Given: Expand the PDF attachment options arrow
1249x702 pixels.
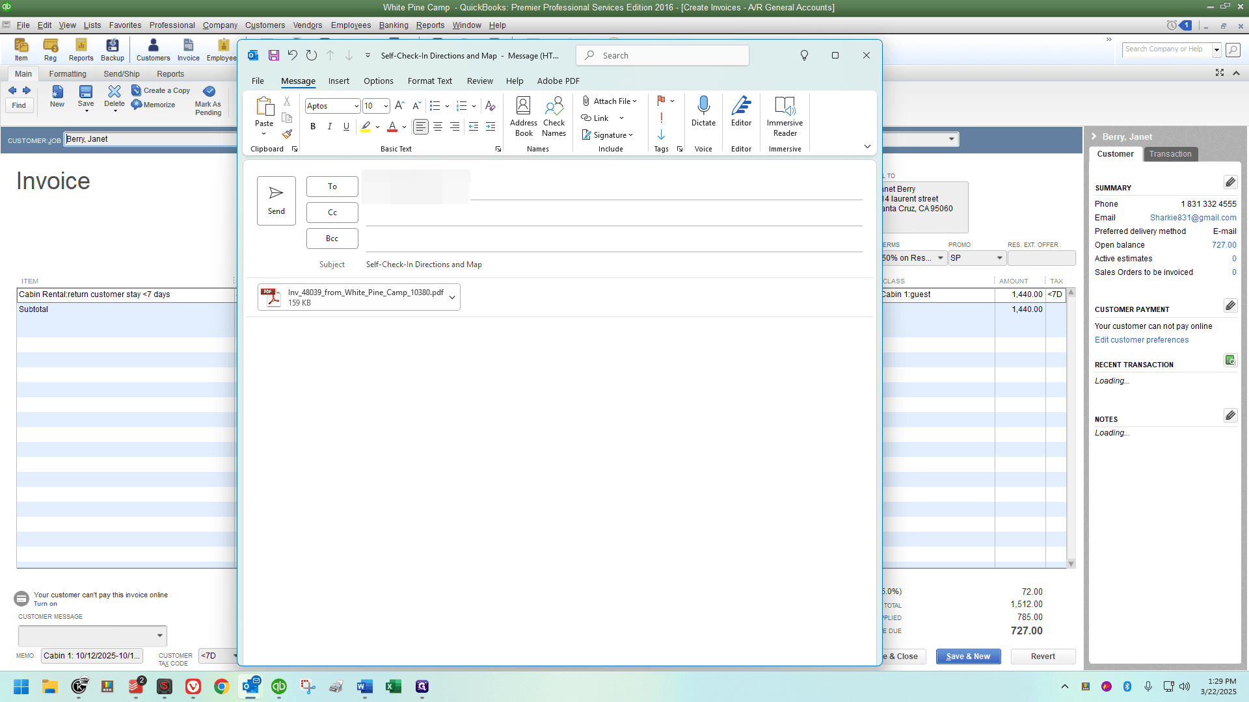Looking at the screenshot, I should click(452, 297).
